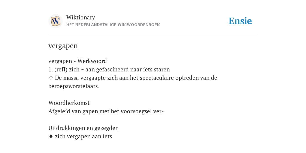
Task: Click the expression zich vergapen aan iets
Action: point(84,136)
